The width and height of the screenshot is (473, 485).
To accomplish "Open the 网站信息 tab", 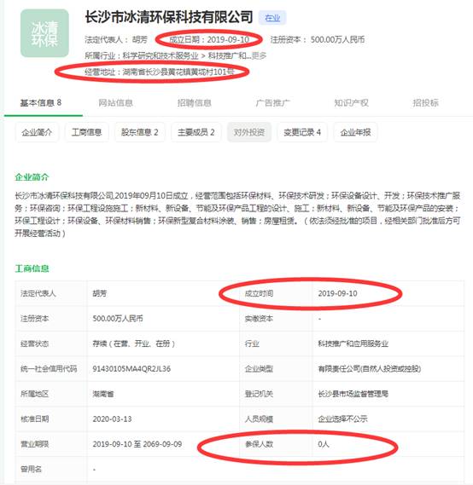I will coord(115,102).
